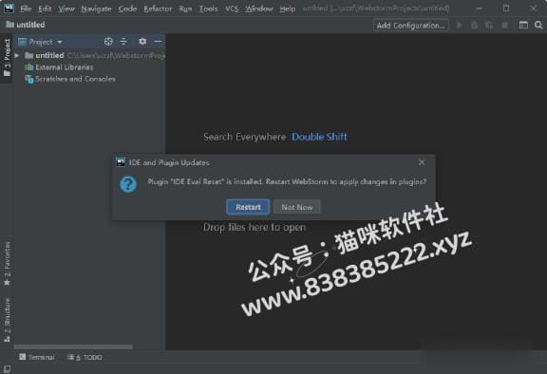Click the locate/select opened file crosshair icon
Viewport: 547px width, 374px height.
(x=108, y=42)
